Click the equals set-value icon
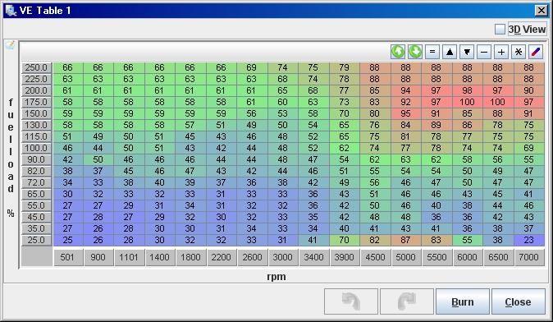This screenshot has height=322, width=553. (x=432, y=52)
